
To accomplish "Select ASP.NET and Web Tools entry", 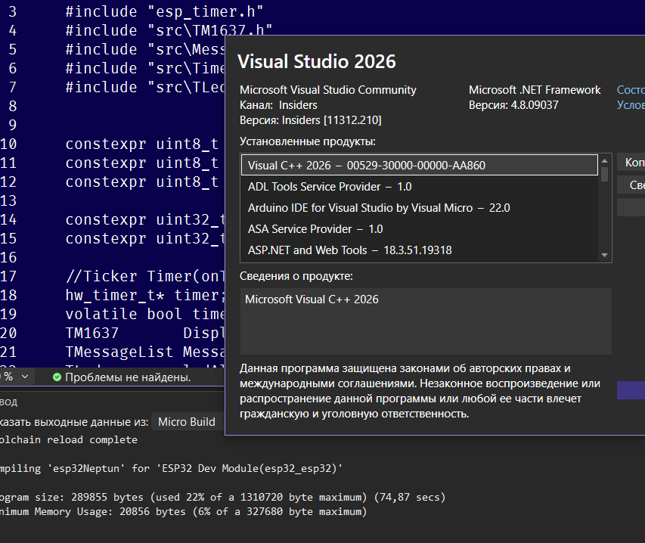I will pos(349,250).
